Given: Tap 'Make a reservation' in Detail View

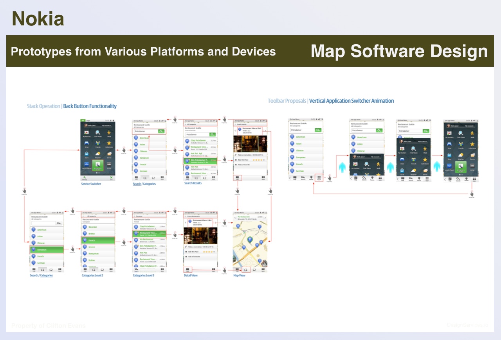Looking at the screenshot, I should point(200,247).
